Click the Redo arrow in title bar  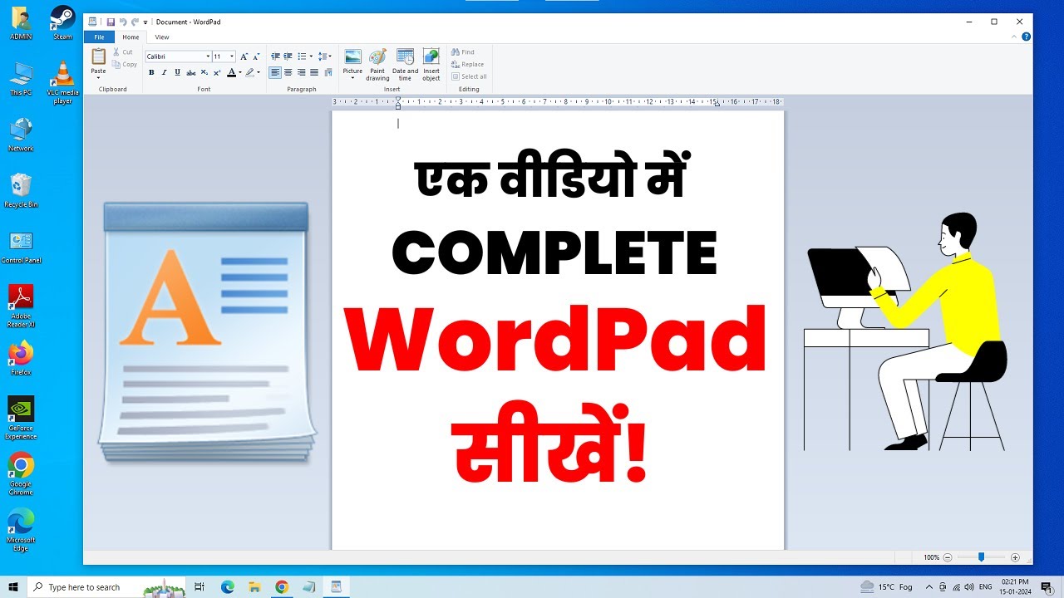point(135,22)
